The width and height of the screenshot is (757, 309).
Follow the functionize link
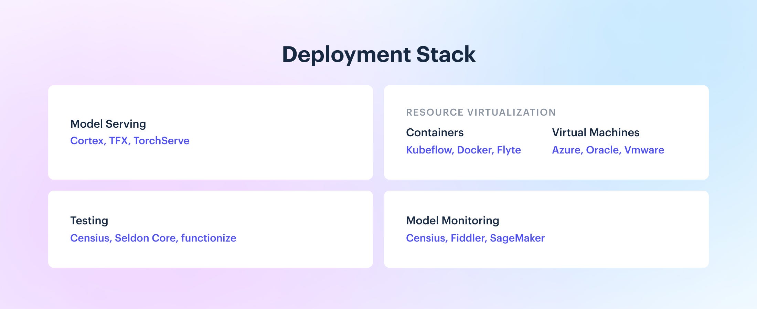click(209, 238)
